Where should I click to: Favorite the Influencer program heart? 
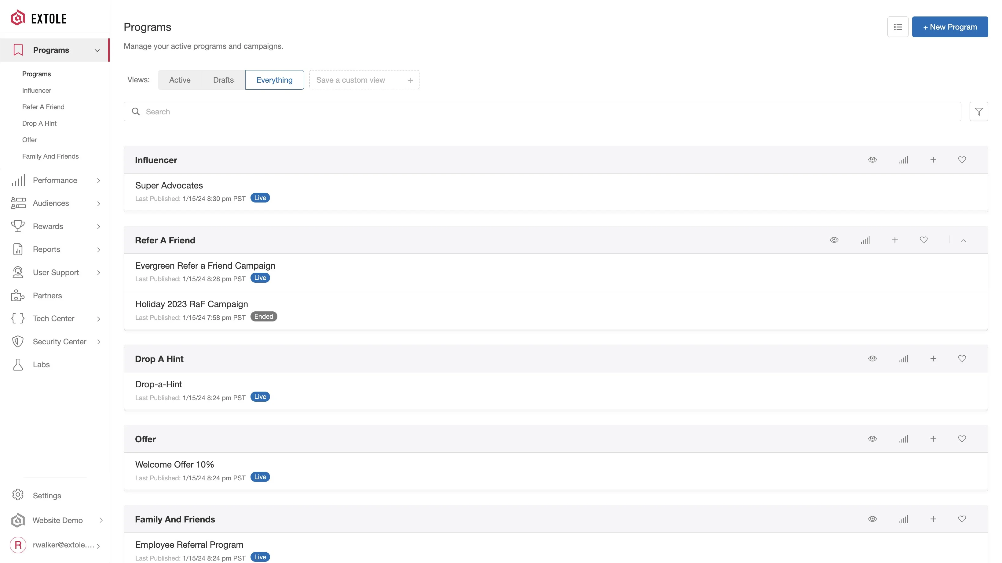962,160
